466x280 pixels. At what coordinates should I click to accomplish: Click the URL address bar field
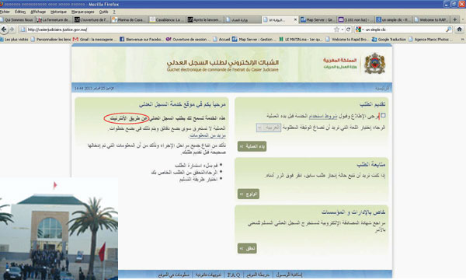[179, 30]
